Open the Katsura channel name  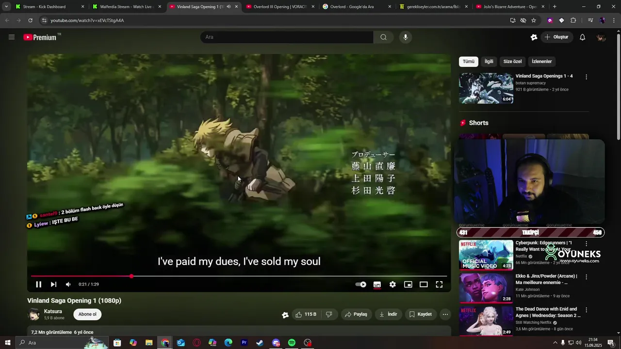click(x=53, y=311)
